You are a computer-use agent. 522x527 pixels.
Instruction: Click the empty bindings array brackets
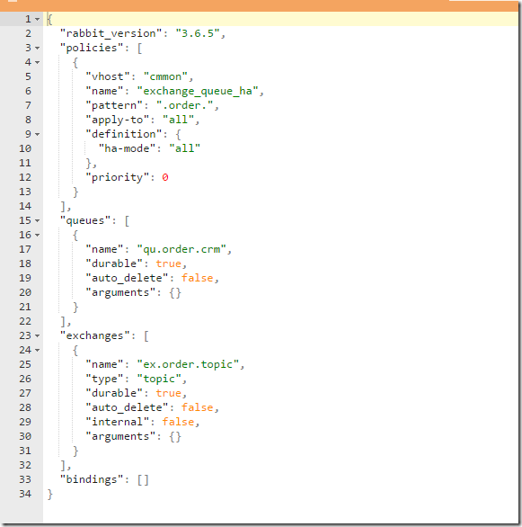click(143, 479)
